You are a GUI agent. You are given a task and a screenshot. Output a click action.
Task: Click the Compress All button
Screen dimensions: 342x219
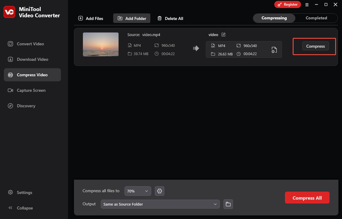coord(307,198)
